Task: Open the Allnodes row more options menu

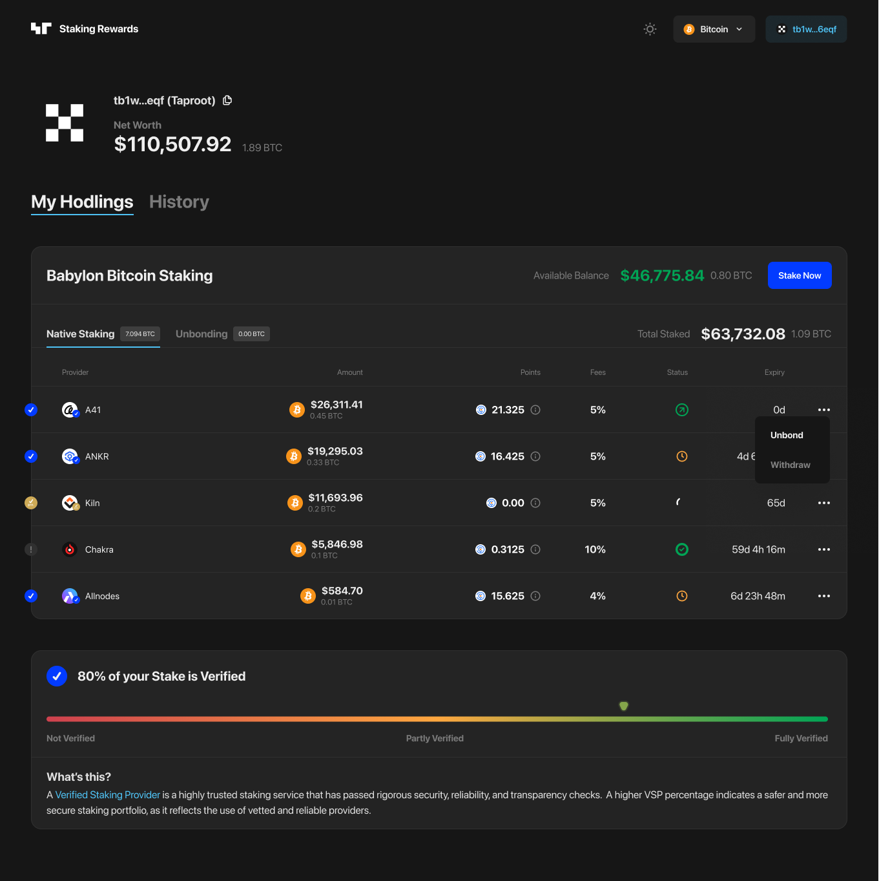Action: pyautogui.click(x=824, y=596)
